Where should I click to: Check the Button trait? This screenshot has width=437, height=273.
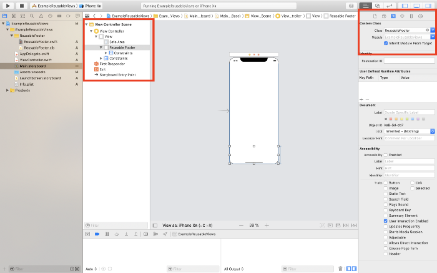pyautogui.click(x=386, y=182)
